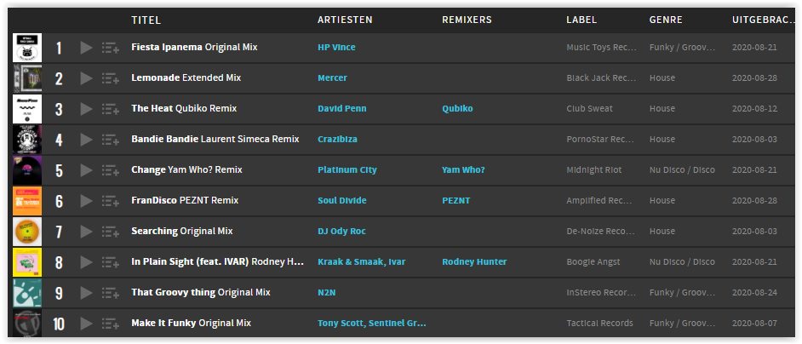Open Fiesta Ipanema album artwork thumbnail
Screen dimensions: 802x344
coord(27,48)
